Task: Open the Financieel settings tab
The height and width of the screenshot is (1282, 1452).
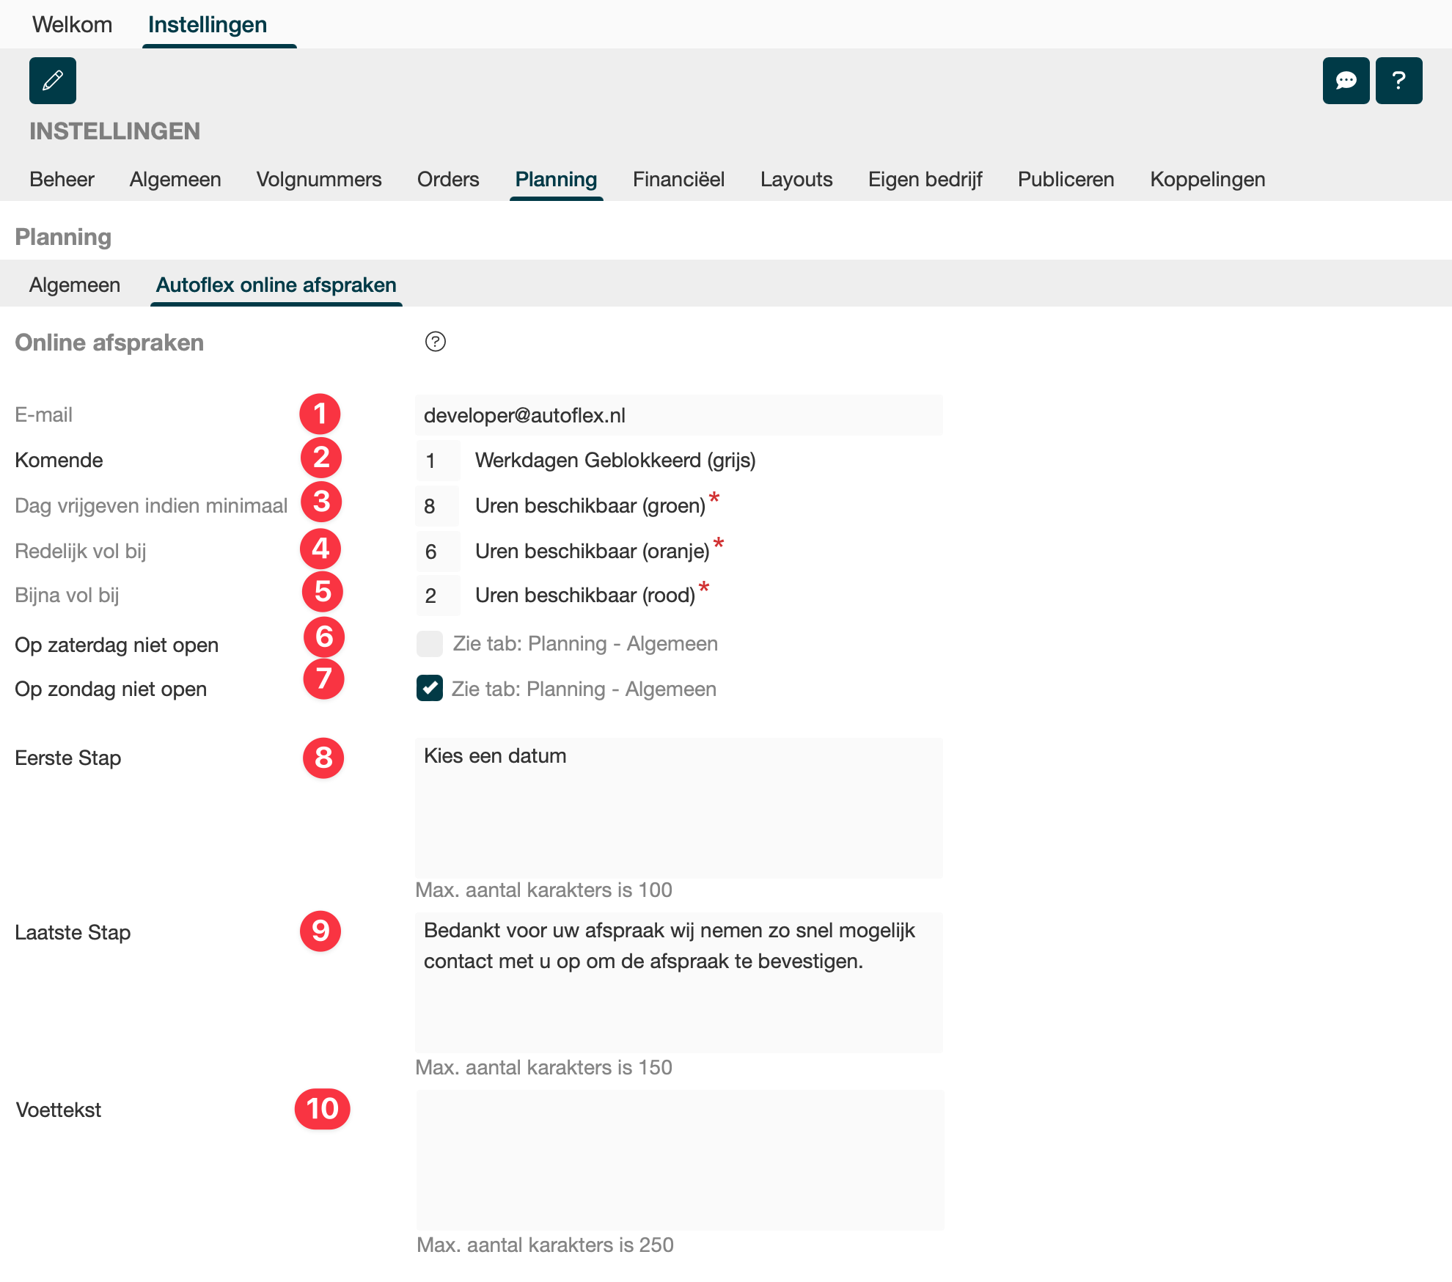Action: 678,179
